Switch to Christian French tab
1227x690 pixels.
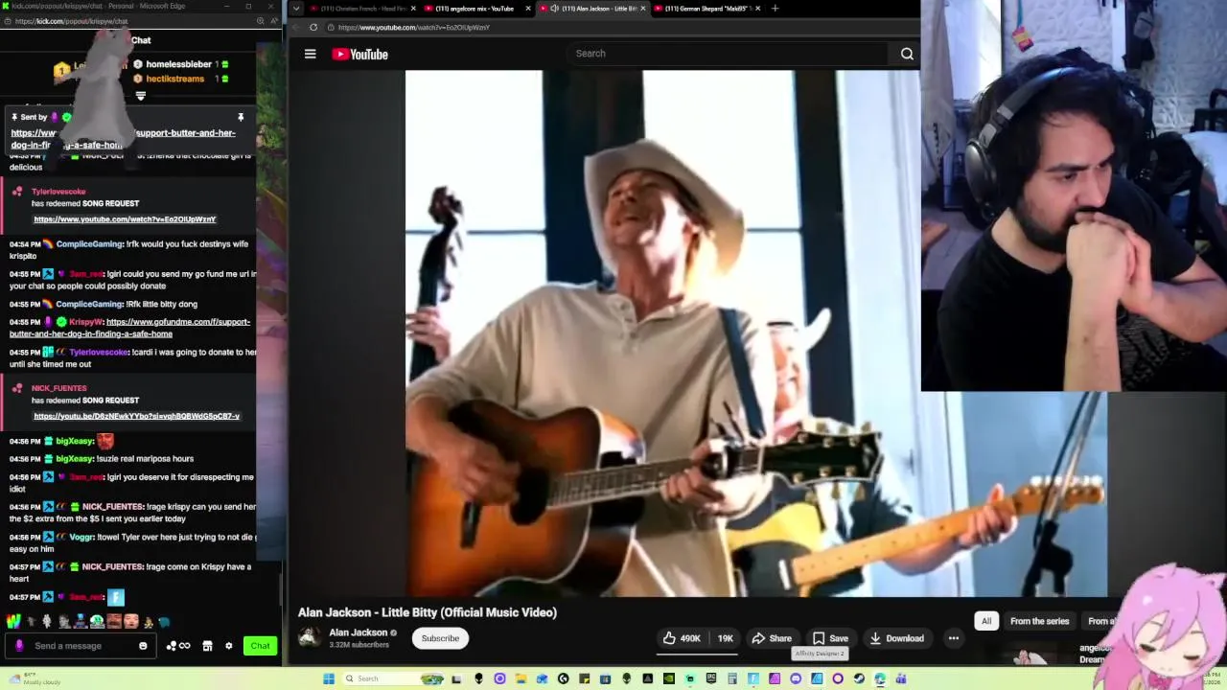pos(362,9)
